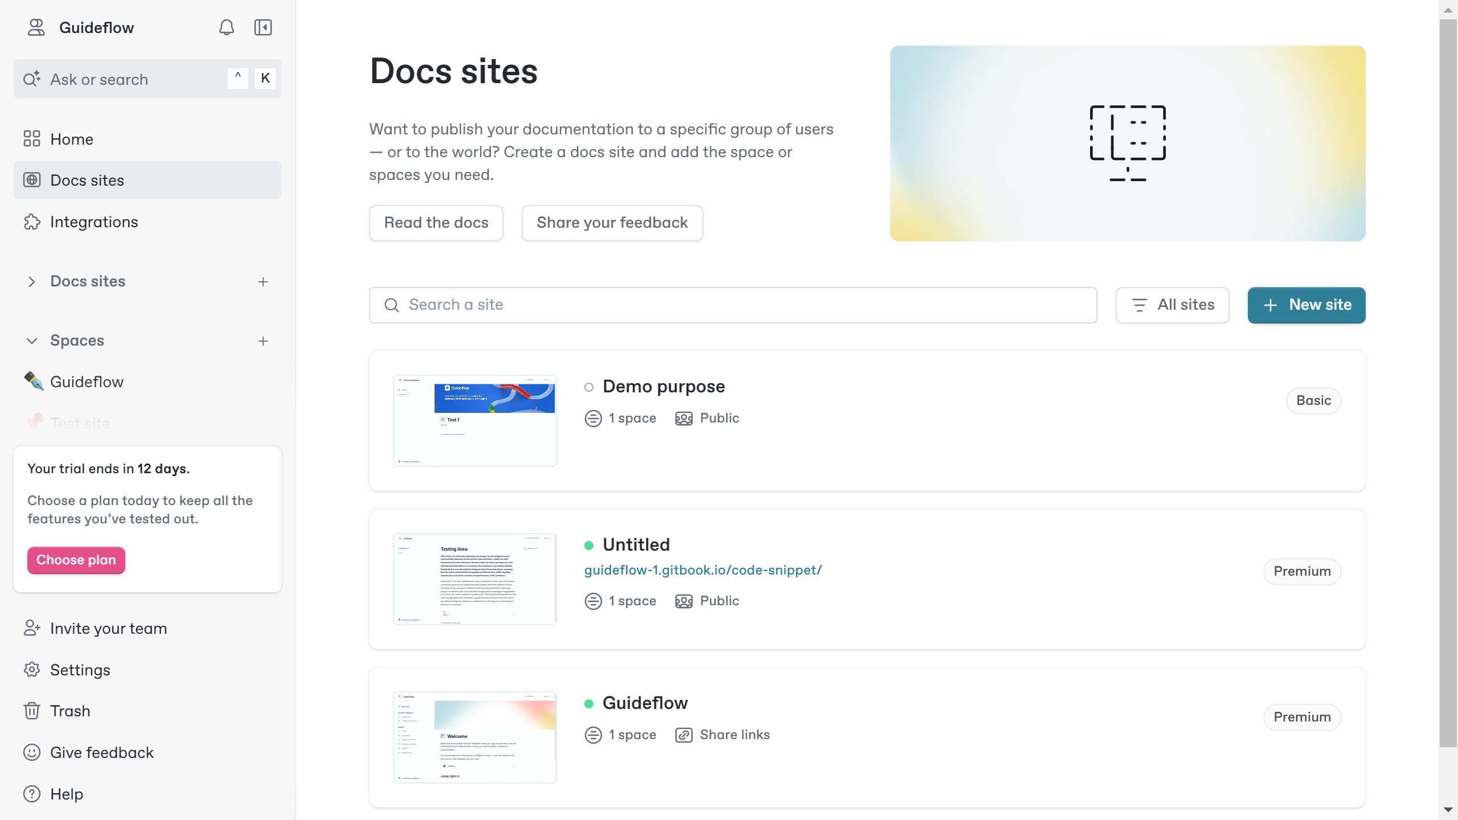Click the Spaces section label
Image resolution: width=1458 pixels, height=820 pixels.
pos(77,341)
